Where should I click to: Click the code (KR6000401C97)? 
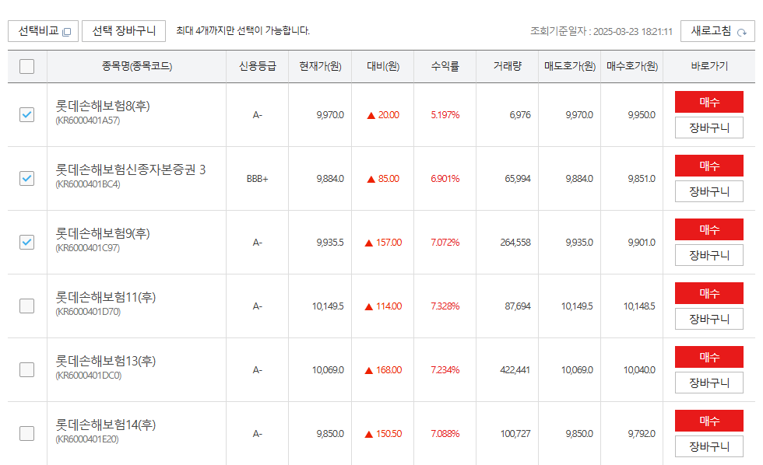87,248
